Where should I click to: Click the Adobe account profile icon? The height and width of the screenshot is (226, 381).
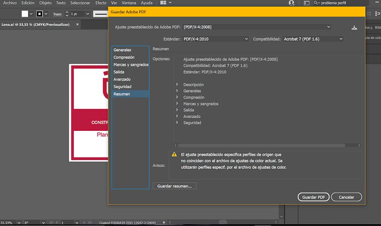(x=291, y=3)
